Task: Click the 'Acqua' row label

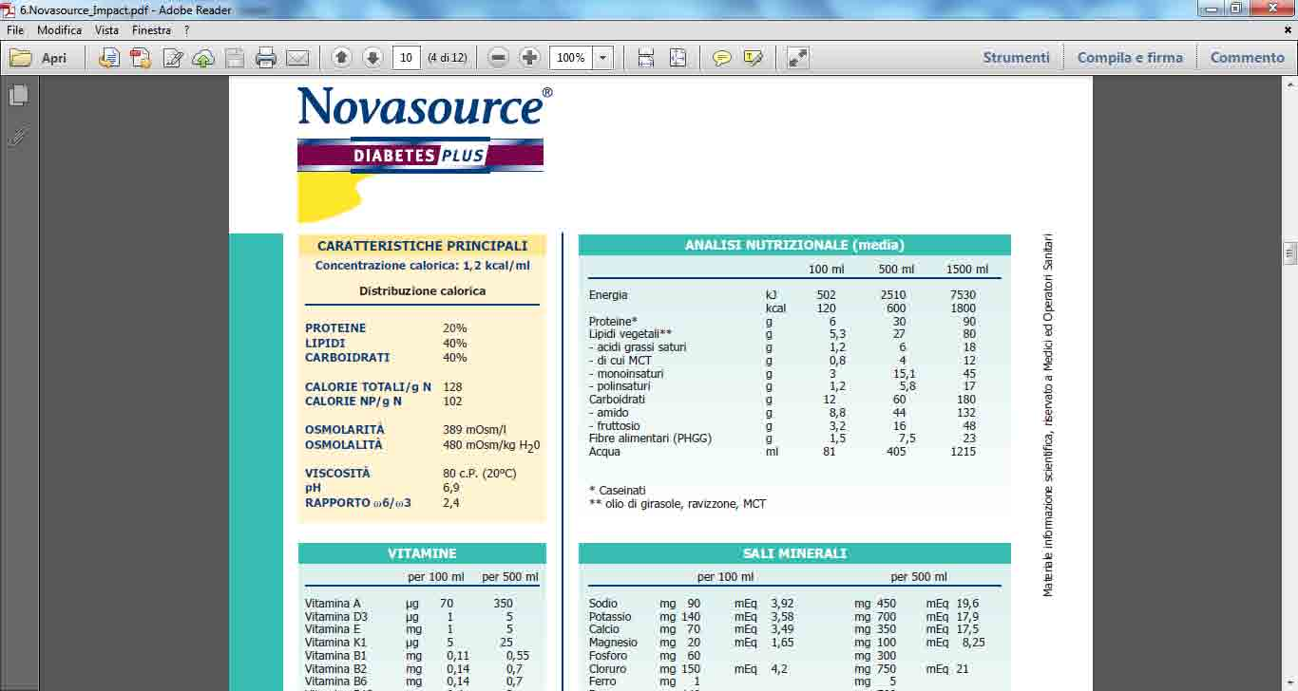Action: pyautogui.click(x=604, y=452)
